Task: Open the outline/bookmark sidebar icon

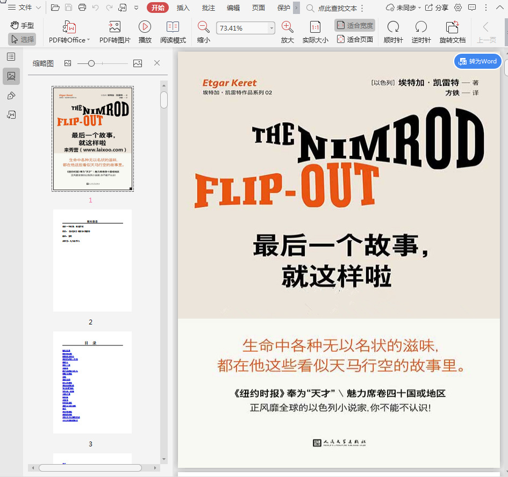Action: point(11,57)
